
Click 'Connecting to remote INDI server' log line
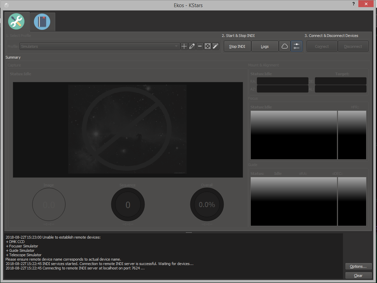[75, 268]
